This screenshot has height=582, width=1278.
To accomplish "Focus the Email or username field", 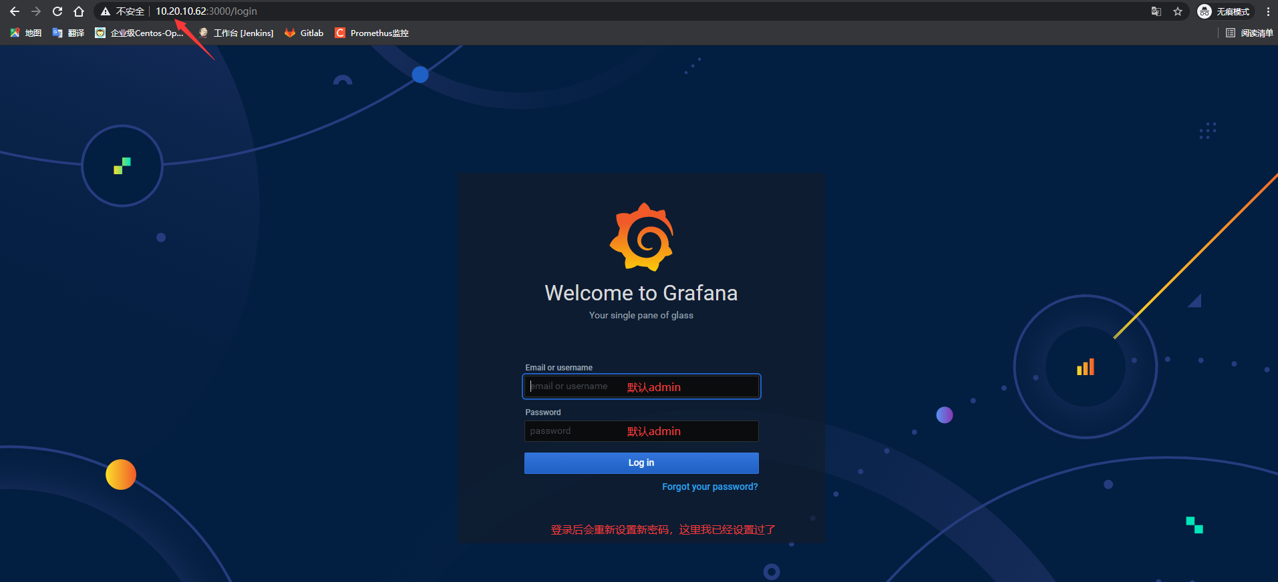I will click(641, 386).
